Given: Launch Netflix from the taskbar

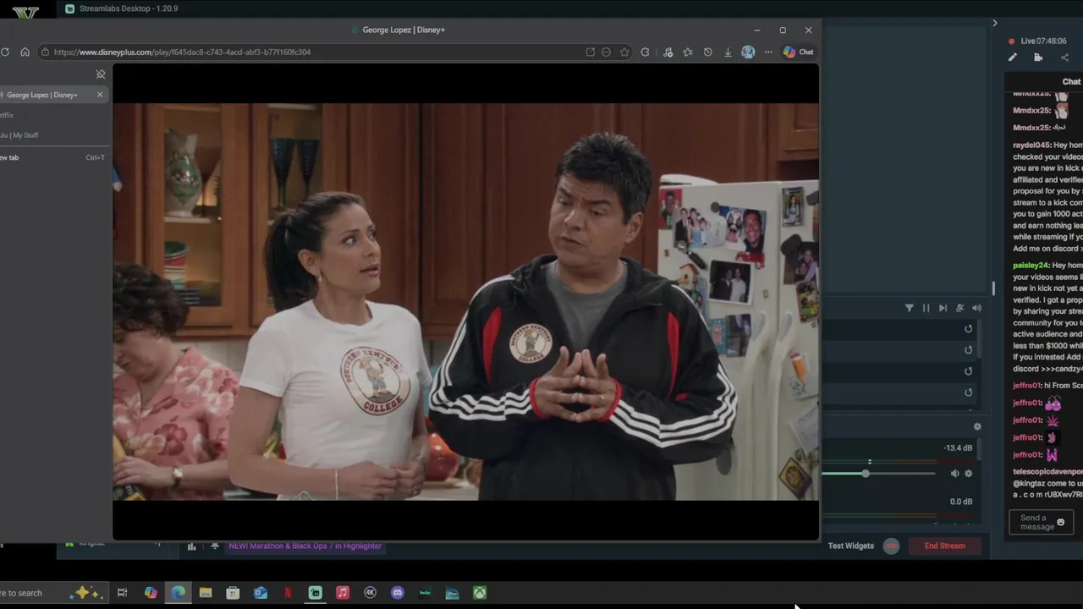Looking at the screenshot, I should pos(288,593).
